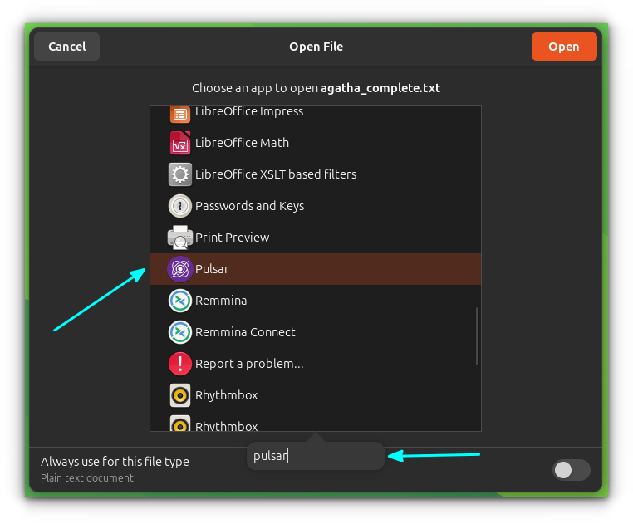
Task: Click the Print Preview printer icon
Action: 180,238
